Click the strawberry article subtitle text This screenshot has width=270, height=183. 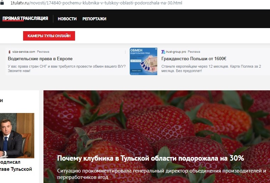point(162,174)
